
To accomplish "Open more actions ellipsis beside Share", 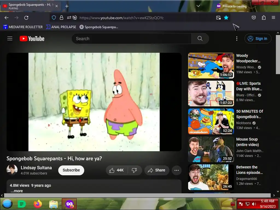I will pos(176,170).
